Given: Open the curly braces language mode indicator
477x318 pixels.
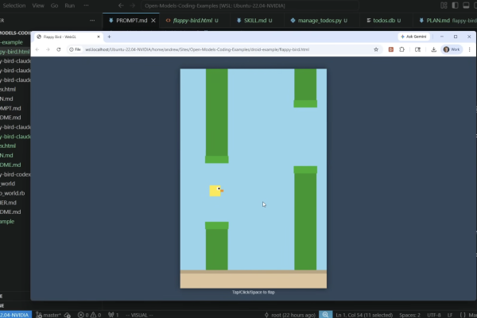Looking at the screenshot, I should [463, 315].
